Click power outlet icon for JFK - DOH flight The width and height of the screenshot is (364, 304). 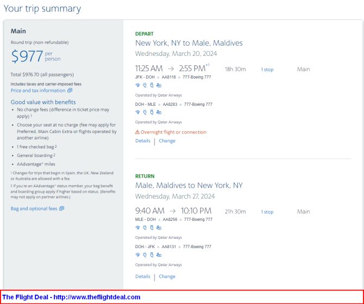click(x=145, y=85)
